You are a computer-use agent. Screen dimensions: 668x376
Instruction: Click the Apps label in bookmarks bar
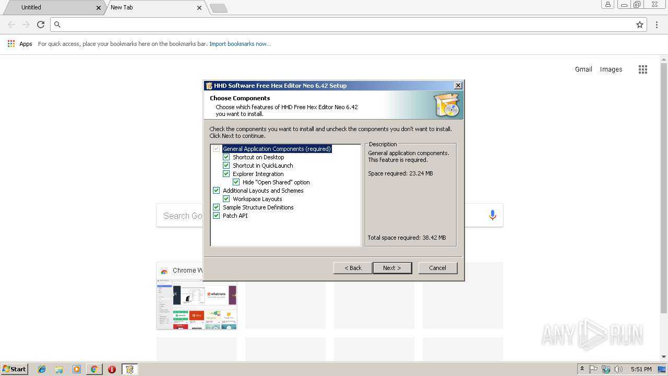click(x=26, y=44)
